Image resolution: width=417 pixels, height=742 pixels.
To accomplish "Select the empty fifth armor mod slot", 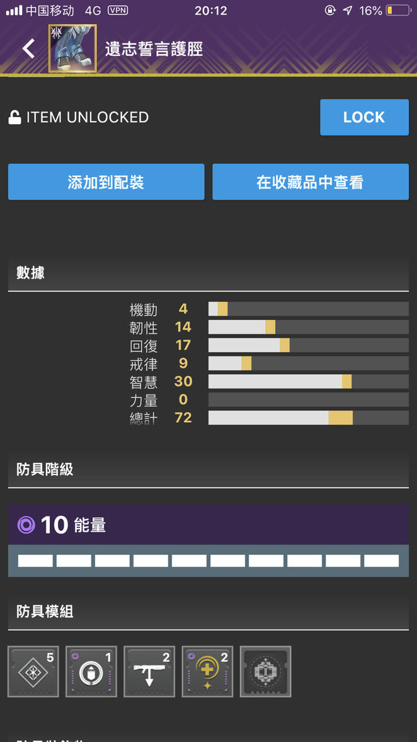I will [266, 671].
